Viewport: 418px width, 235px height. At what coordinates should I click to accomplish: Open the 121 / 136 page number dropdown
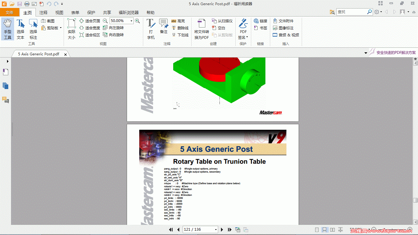click(216, 229)
